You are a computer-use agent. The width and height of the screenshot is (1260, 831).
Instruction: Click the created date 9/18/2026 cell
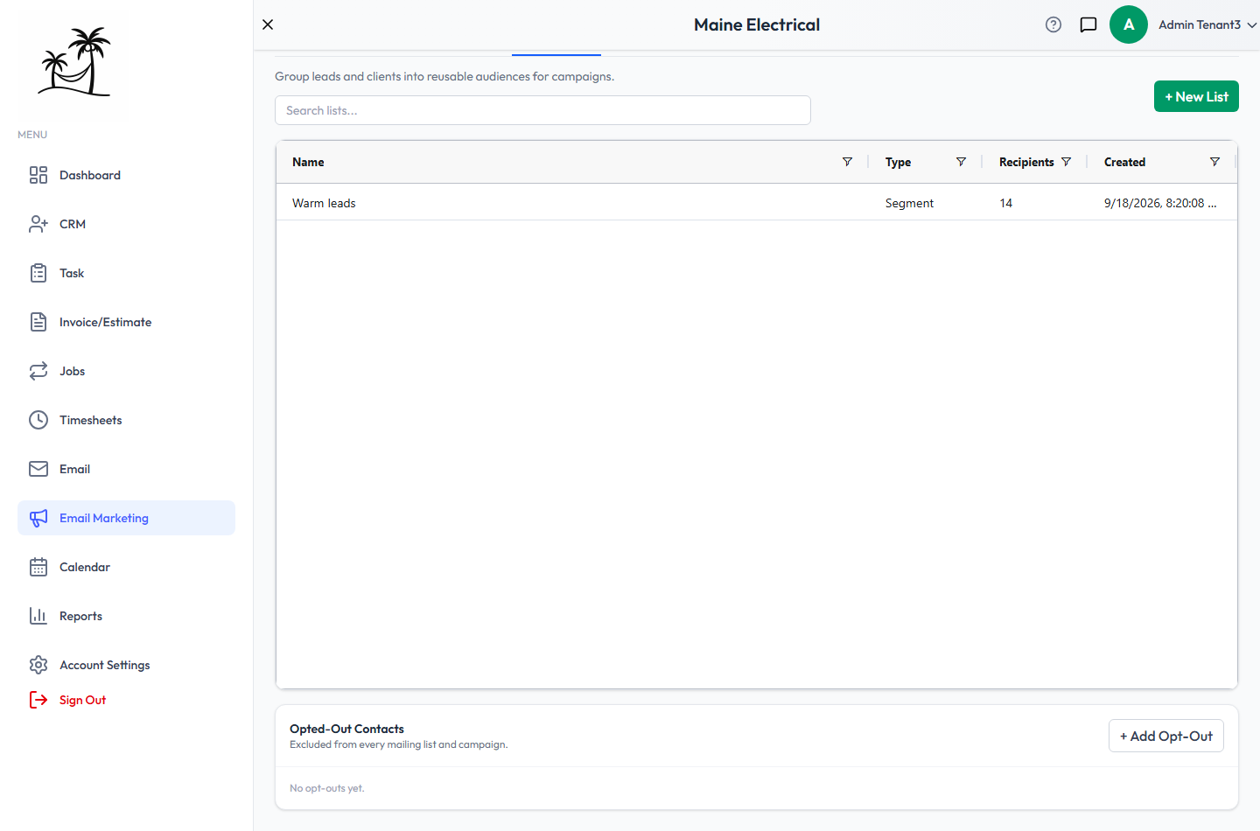(1160, 203)
